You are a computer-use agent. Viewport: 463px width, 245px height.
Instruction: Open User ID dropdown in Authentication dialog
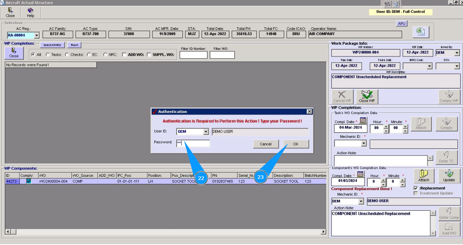click(x=206, y=132)
